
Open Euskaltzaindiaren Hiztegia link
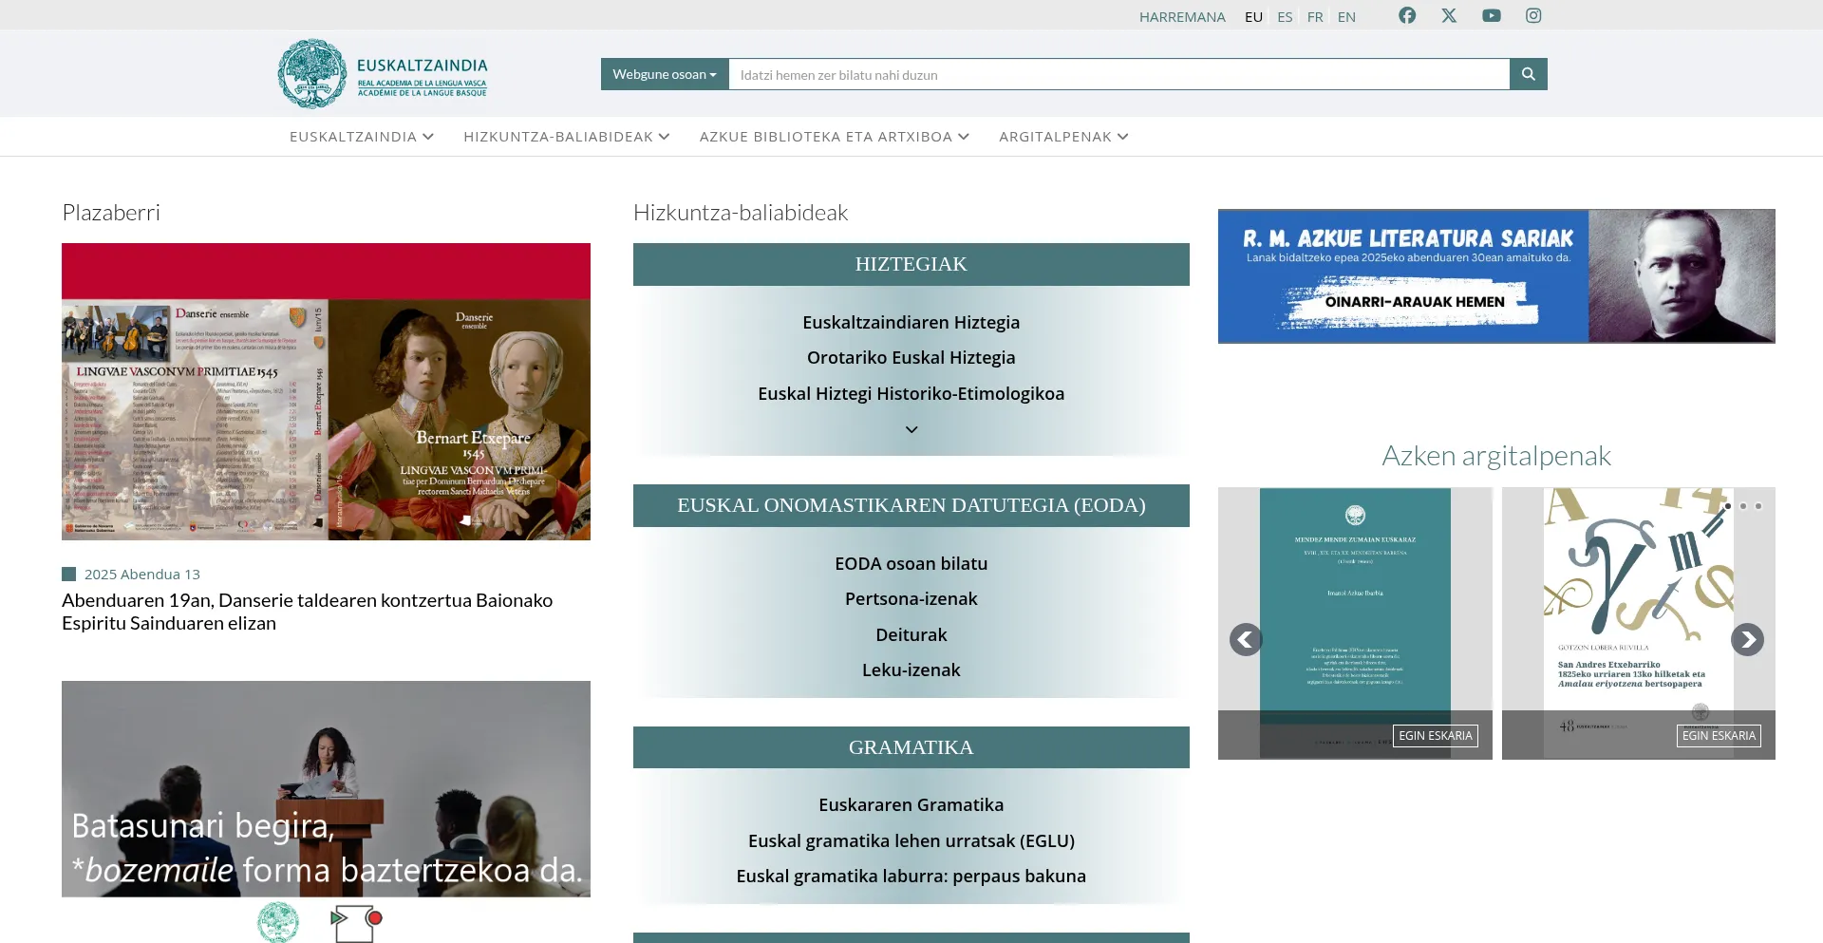pos(911,322)
